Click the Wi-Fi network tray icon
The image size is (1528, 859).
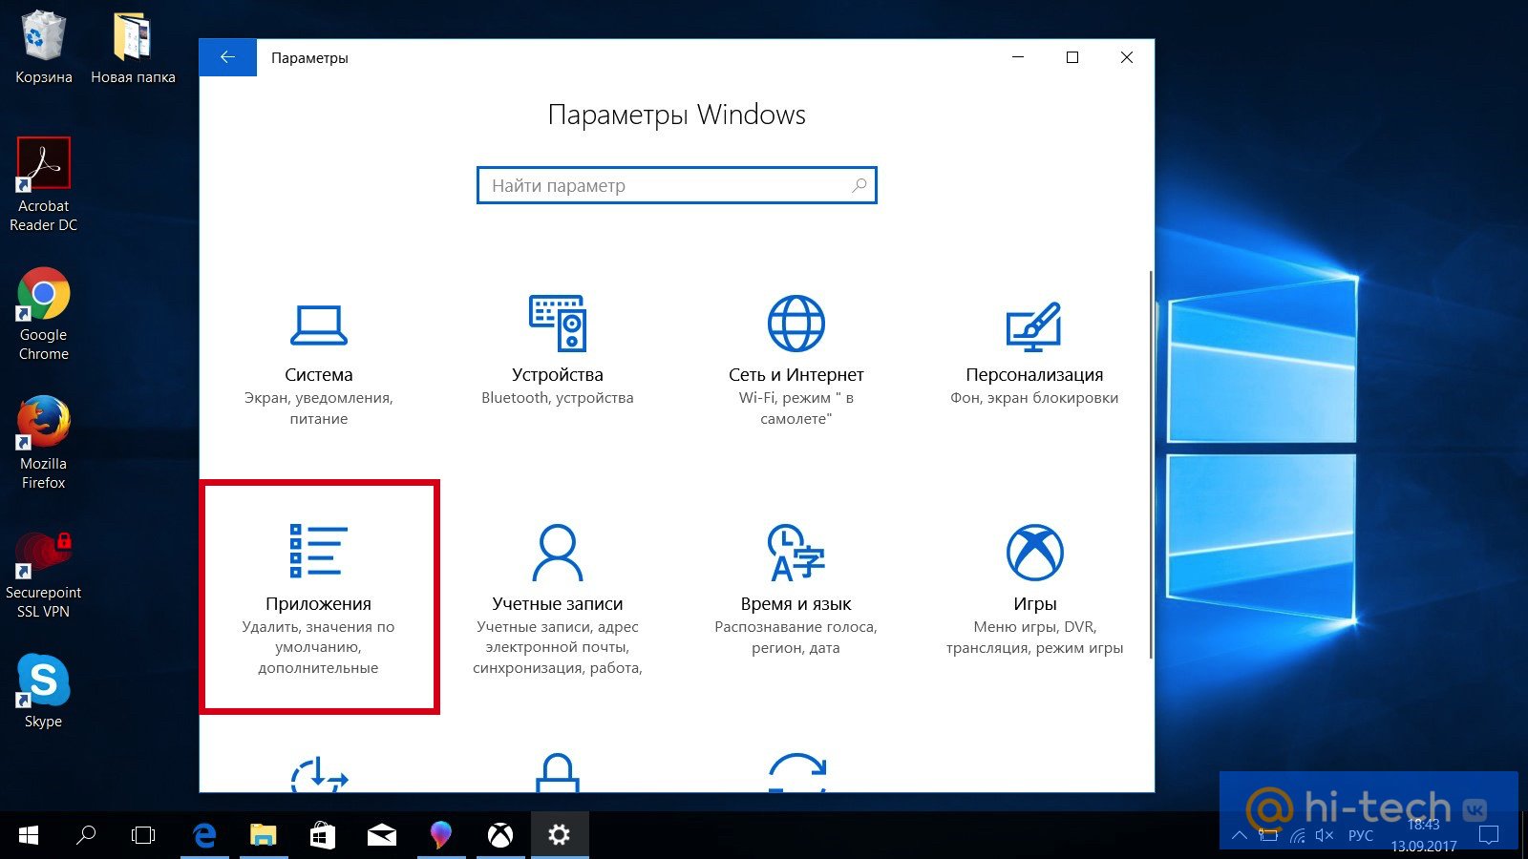(x=1297, y=836)
